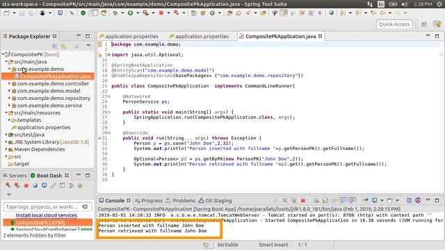This screenshot has height=250, width=445.
Task: Switch to the Servers view tab
Action: [x=15, y=176]
